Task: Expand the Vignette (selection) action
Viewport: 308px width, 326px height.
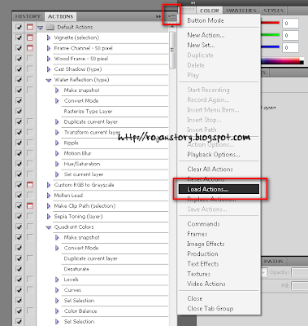Action: (x=49, y=37)
